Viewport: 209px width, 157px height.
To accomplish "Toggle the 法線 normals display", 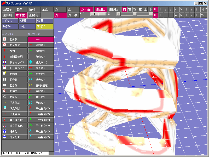I will [21, 9].
